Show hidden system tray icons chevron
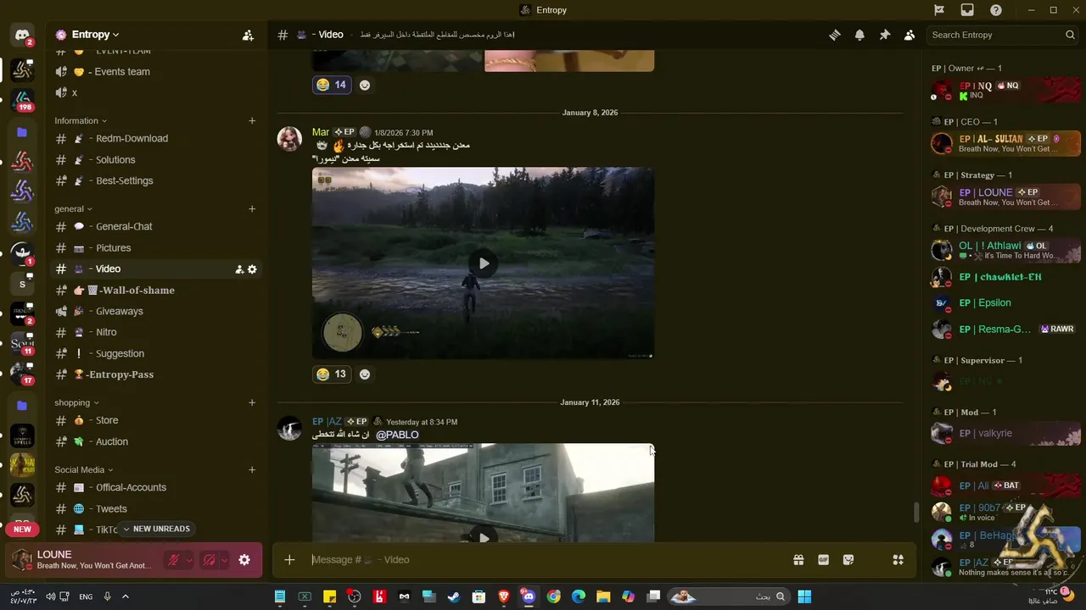This screenshot has width=1086, height=610. [126, 596]
